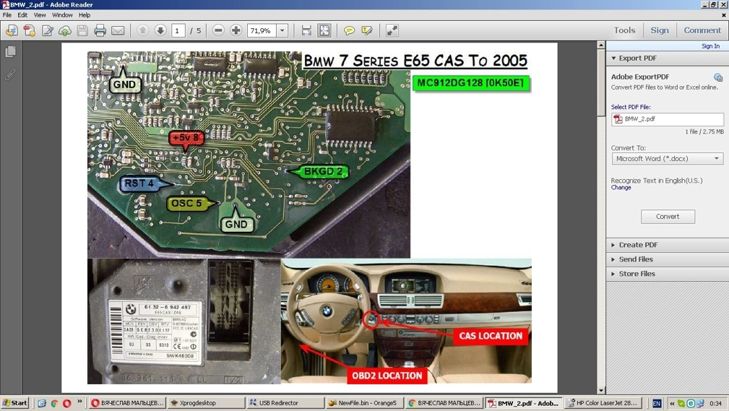Open the View menu
729x411 pixels.
(40, 15)
